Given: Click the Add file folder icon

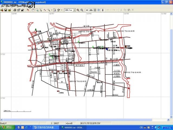Looking at the screenshot, I should [10, 10].
